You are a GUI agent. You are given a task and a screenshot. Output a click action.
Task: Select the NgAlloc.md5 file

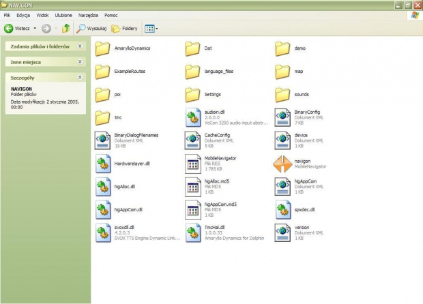click(192, 187)
